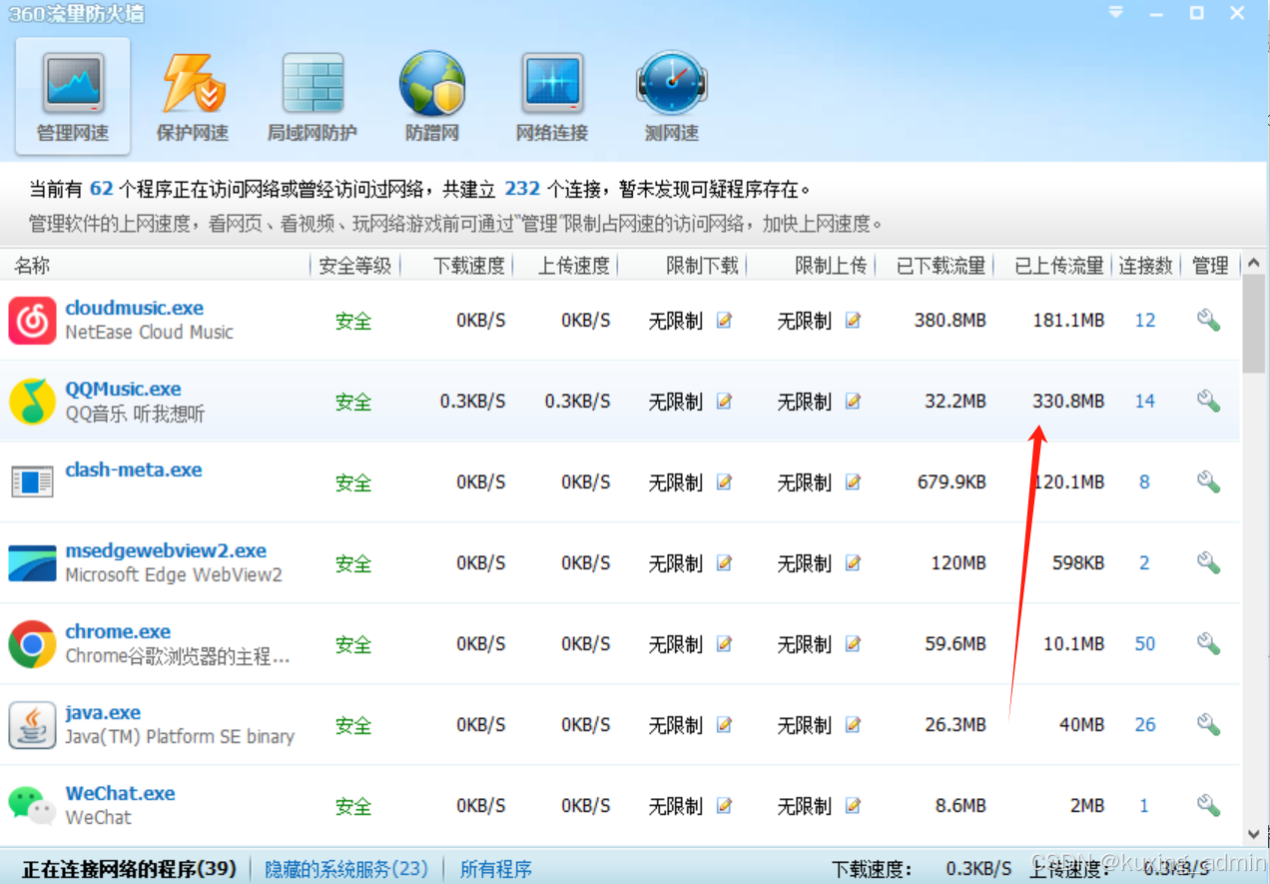Click 330.8MB upload value for QQMusic
This screenshot has height=884, width=1270.
(x=1068, y=402)
